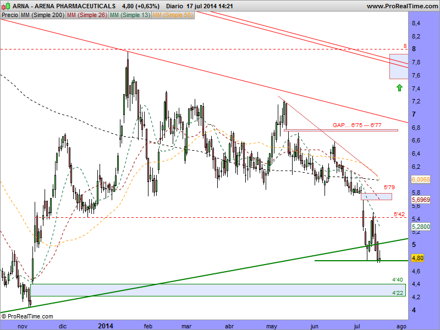440x330 pixels.
Task: Select the MM (Simple 26) legend tab
Action: (x=87, y=15)
